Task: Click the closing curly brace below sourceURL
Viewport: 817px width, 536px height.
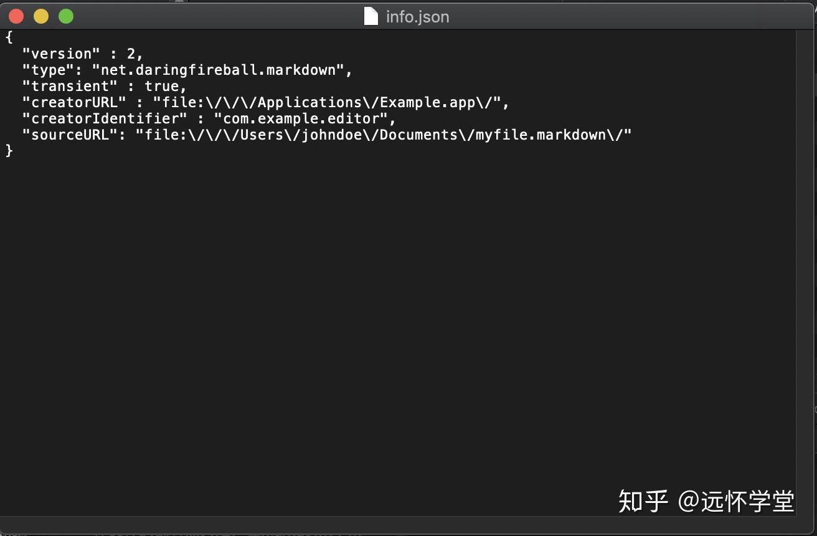Action: click(10, 150)
